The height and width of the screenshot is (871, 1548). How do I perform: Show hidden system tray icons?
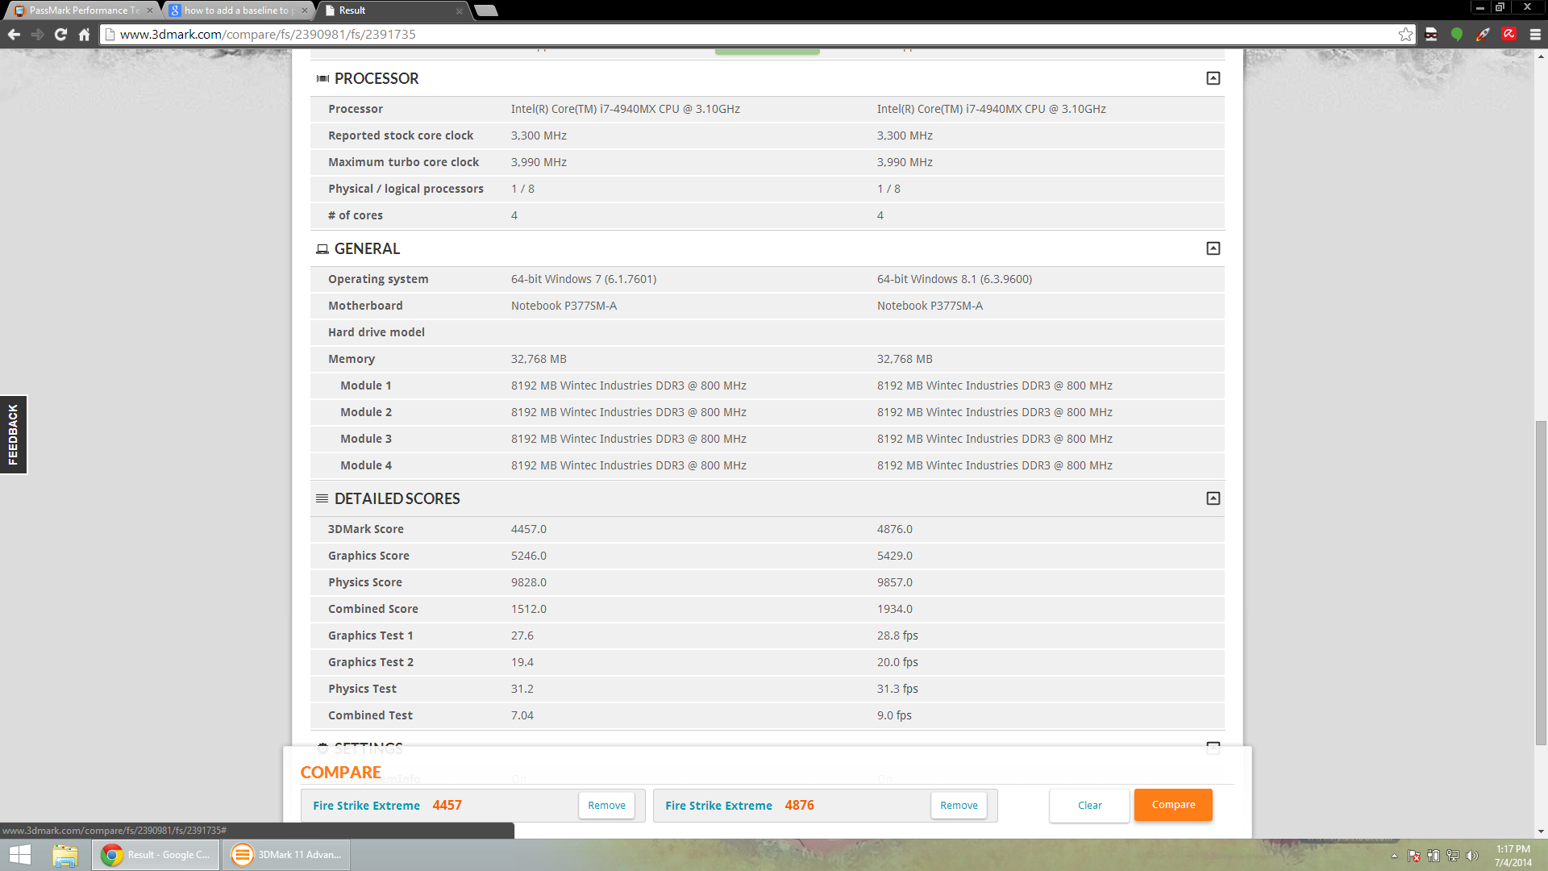pos(1394,856)
